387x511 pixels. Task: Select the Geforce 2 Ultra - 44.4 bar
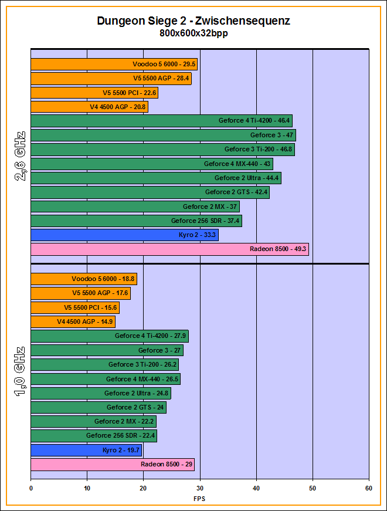[x=155, y=178]
